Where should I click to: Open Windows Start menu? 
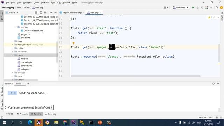click(4, 122)
